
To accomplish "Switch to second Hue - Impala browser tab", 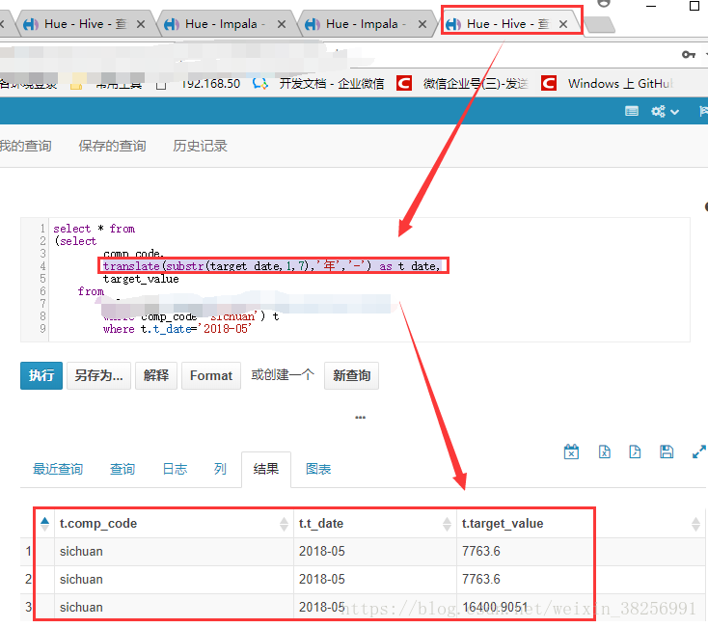I will click(365, 24).
